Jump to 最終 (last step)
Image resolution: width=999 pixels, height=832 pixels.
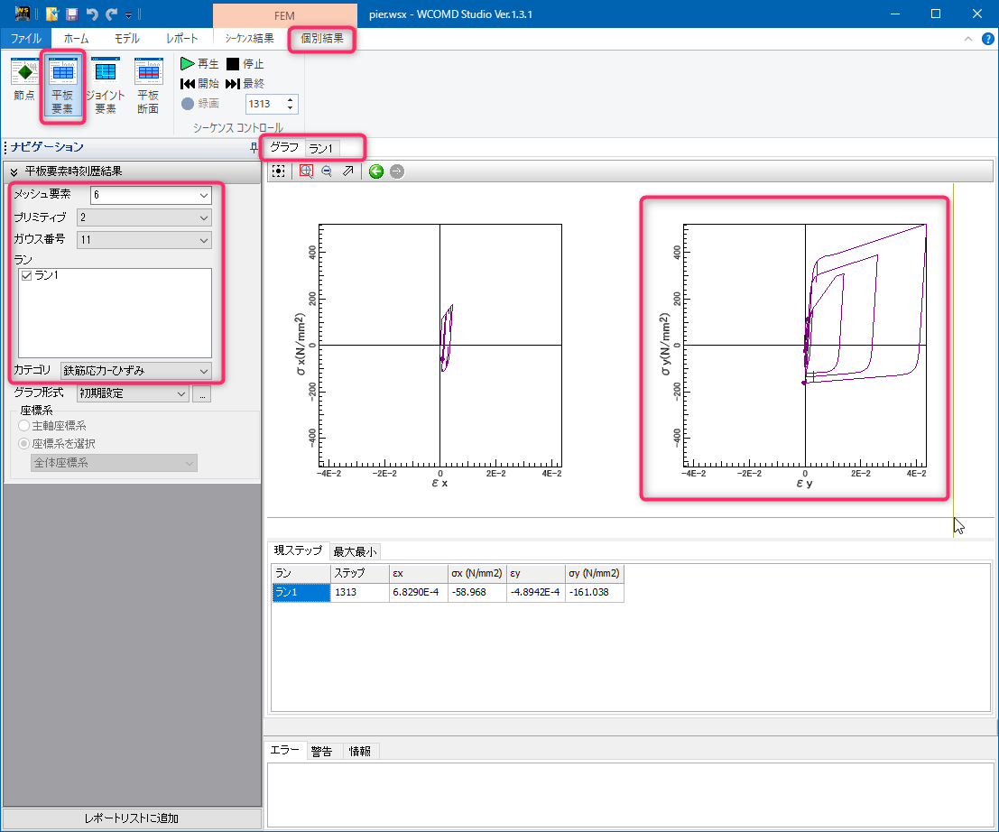coord(245,83)
